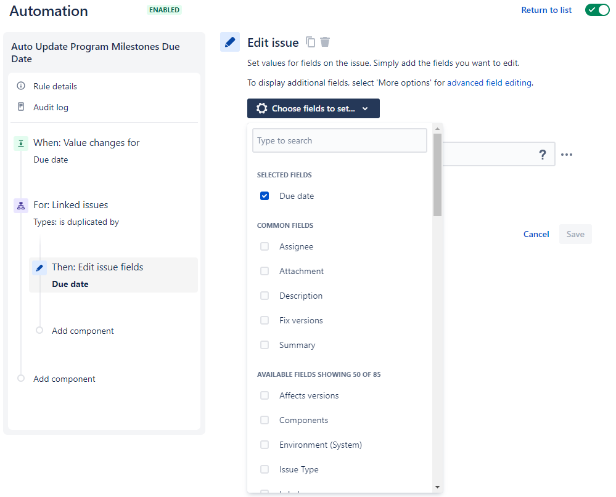Image resolution: width=616 pixels, height=497 pixels.
Task: Check the Issue Type checkbox
Action: 265,469
